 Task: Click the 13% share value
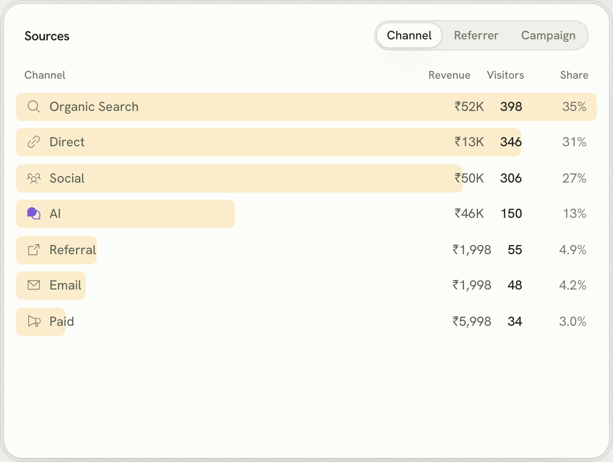(x=574, y=214)
